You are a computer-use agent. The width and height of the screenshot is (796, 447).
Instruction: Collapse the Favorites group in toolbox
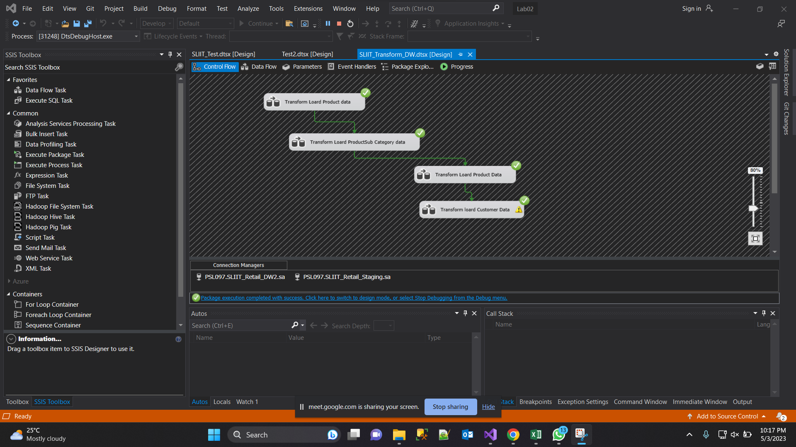tap(8, 79)
